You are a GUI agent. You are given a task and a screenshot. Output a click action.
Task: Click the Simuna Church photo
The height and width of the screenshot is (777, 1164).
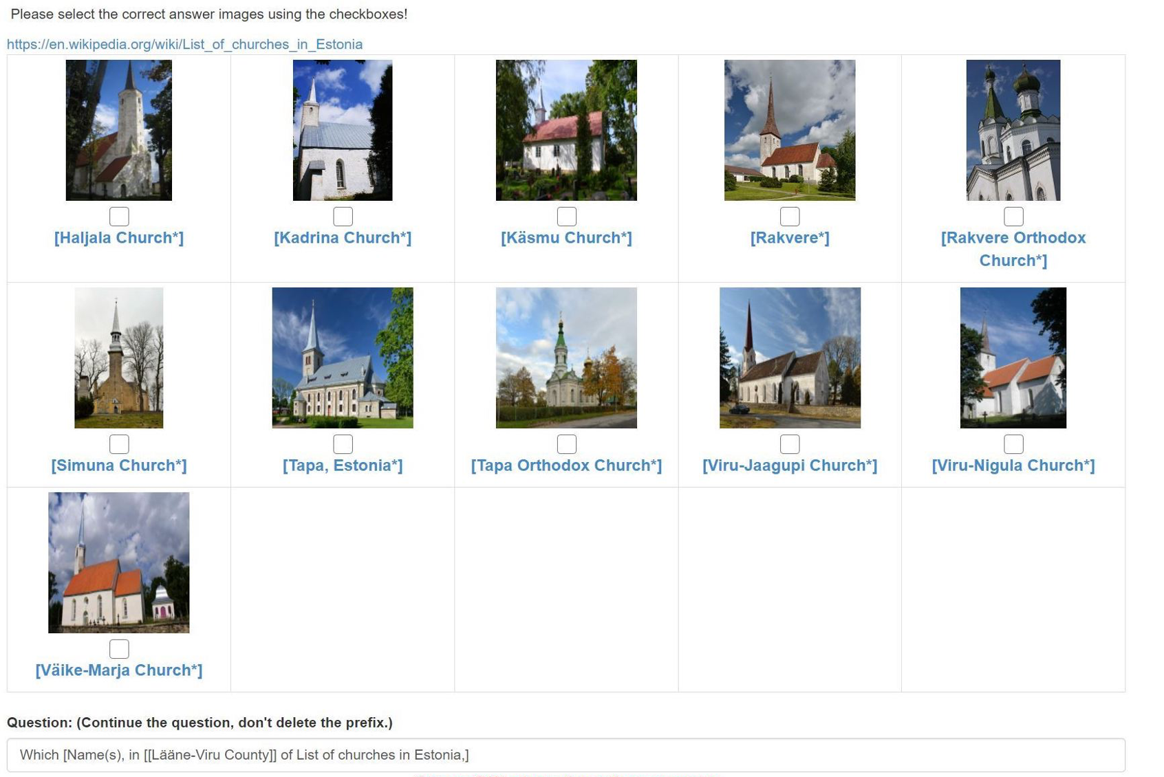tap(118, 358)
